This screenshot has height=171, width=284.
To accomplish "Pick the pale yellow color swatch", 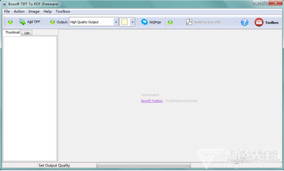I will point(124,22).
